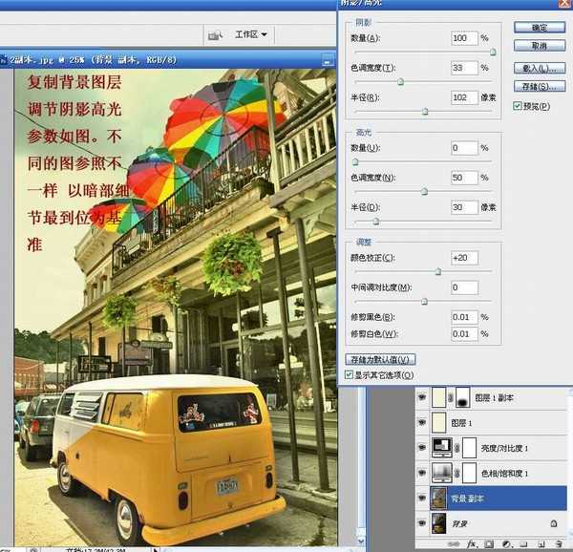This screenshot has height=552, width=573.
Task: Click the shadows 色调宽度 slider handle
Action: (400, 82)
